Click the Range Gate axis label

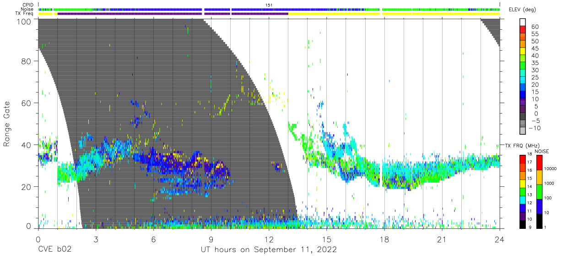click(x=7, y=124)
